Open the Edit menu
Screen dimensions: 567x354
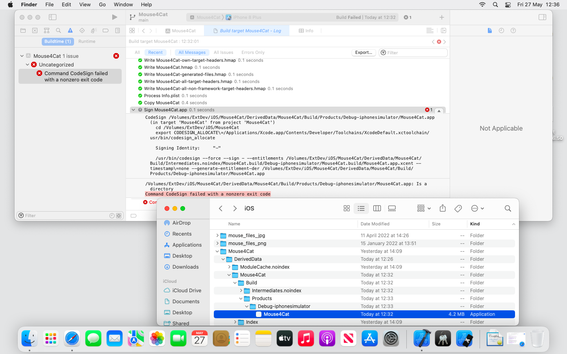pos(67,4)
